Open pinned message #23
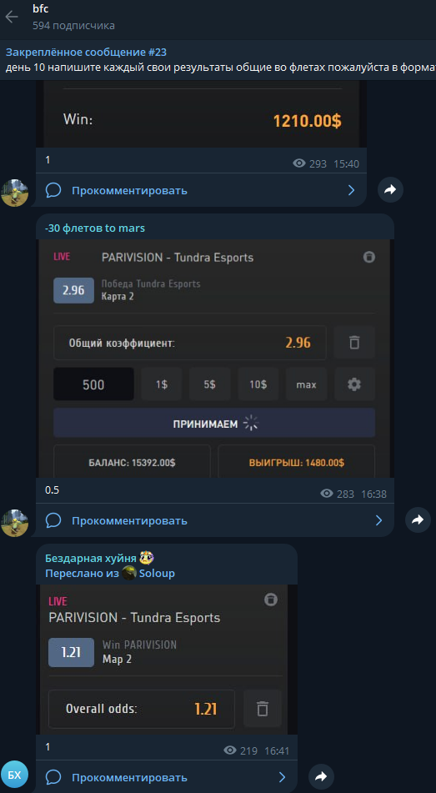The image size is (436, 793). 218,60
